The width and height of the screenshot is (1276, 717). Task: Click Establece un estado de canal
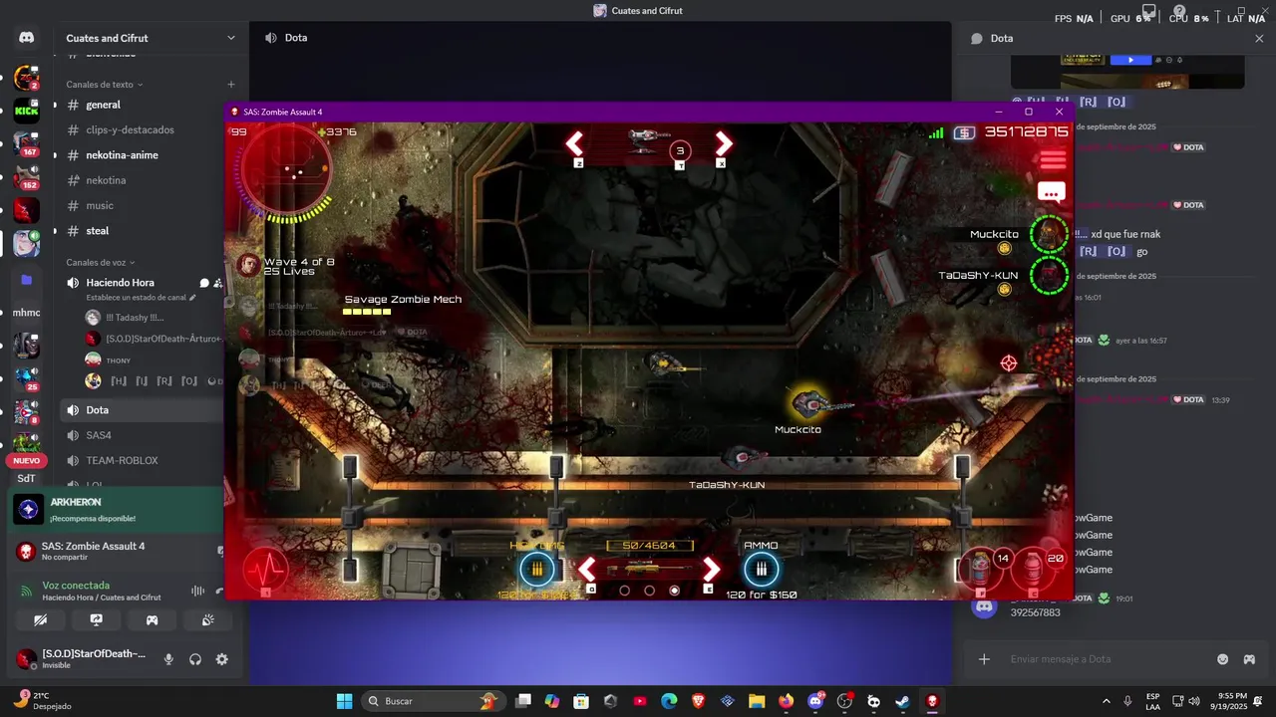pos(139,298)
